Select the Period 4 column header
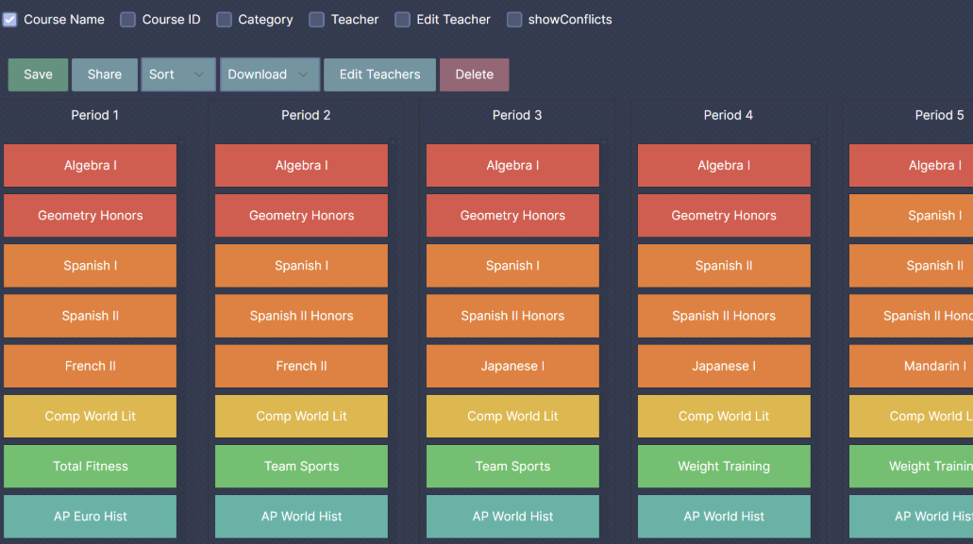The height and width of the screenshot is (544, 973). coord(728,115)
